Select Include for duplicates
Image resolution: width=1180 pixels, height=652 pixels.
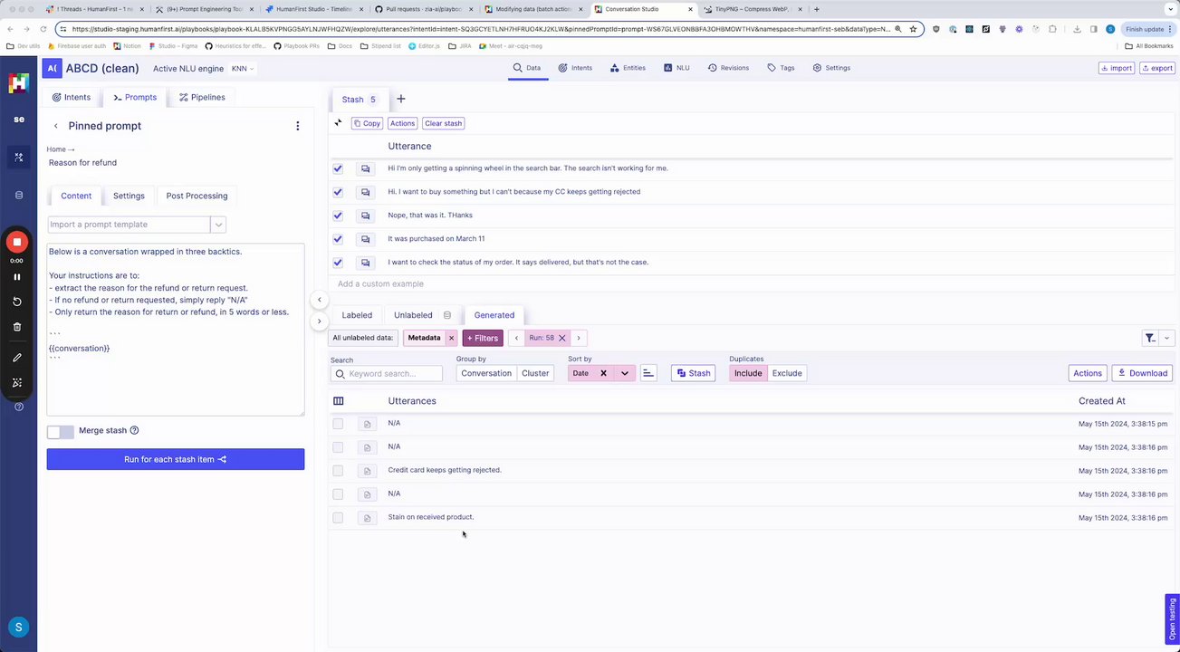click(x=748, y=373)
